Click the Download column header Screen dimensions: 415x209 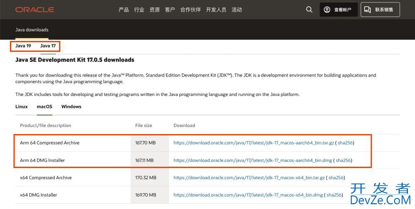point(184,126)
